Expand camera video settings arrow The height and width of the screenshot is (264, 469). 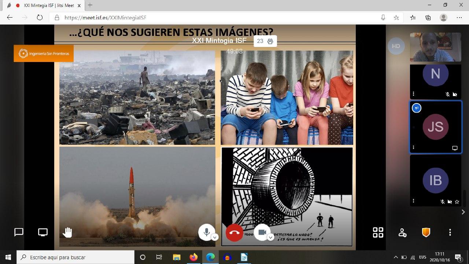click(x=270, y=238)
